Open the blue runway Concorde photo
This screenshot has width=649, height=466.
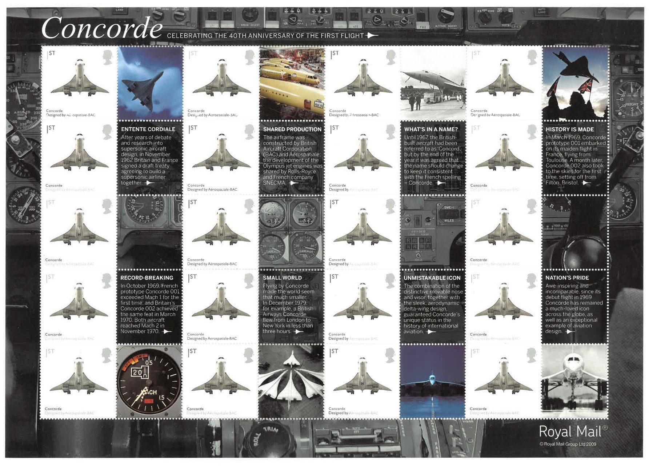[432, 382]
